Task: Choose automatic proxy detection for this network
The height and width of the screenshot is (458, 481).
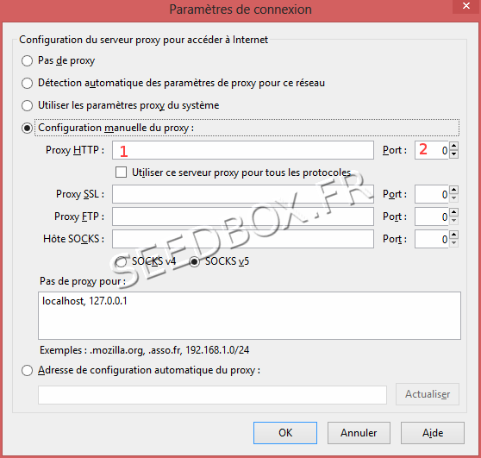Action: [x=27, y=83]
